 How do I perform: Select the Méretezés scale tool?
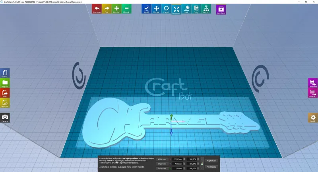176,9
